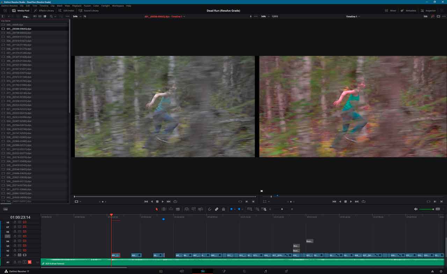Switch to the Fairlight page icon

pos(265,271)
